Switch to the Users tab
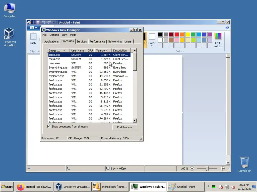The image size is (257, 192). tap(128, 41)
